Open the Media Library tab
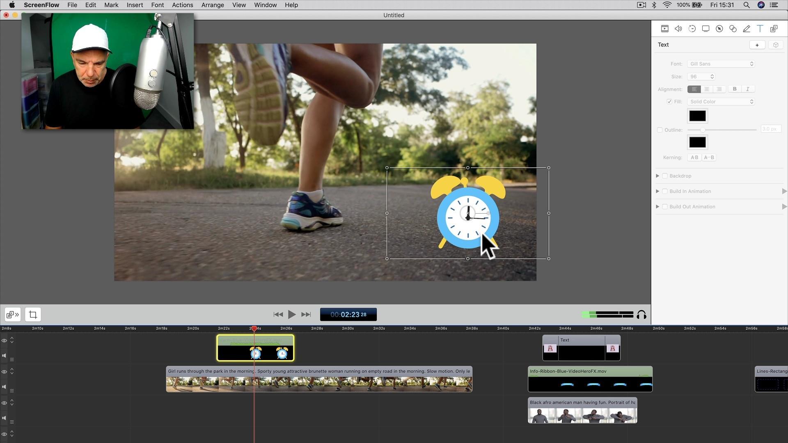 (774, 29)
